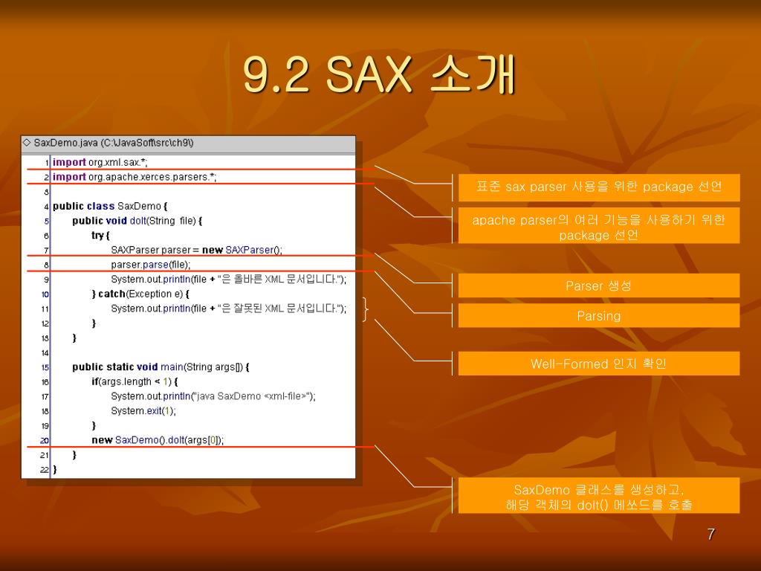Click the 'System.exit(1);' line

143,410
